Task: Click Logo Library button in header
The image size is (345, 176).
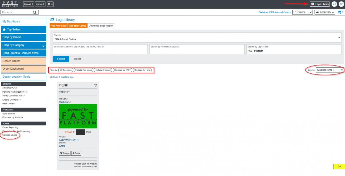Action: point(320,4)
